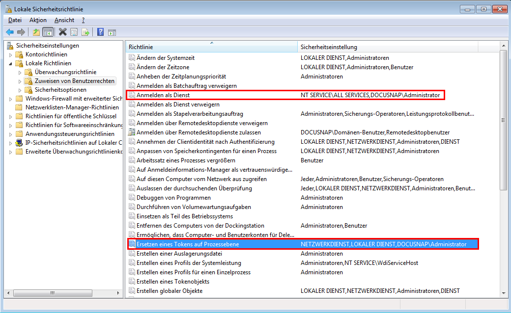Toggle the show/hide console tree icon
Screen dimensions: 511x313
(x=48, y=32)
